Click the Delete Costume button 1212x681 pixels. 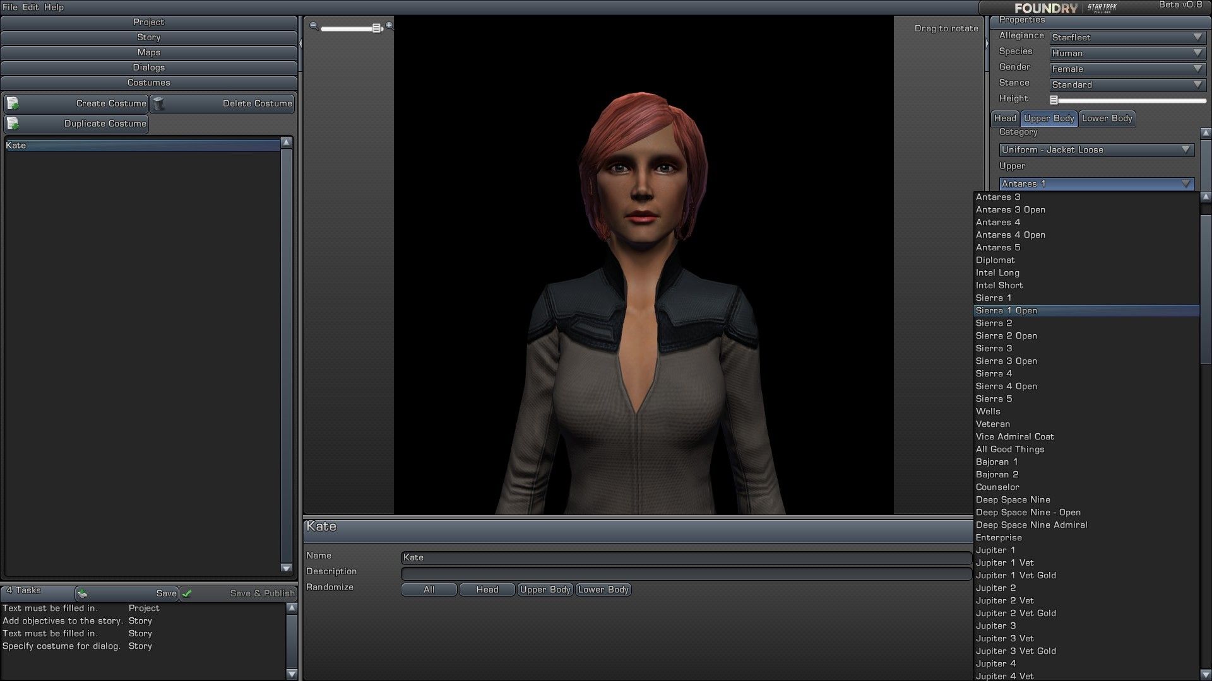(222, 103)
